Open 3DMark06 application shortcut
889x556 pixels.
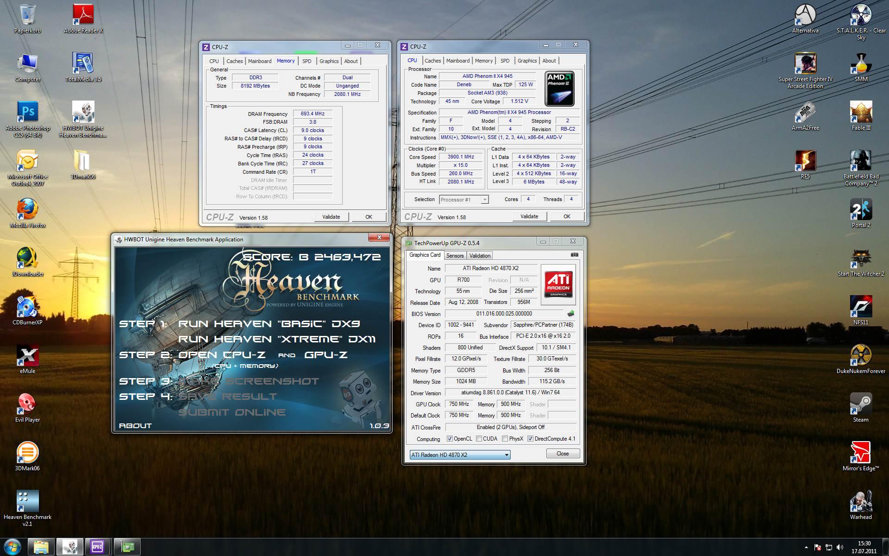click(27, 456)
